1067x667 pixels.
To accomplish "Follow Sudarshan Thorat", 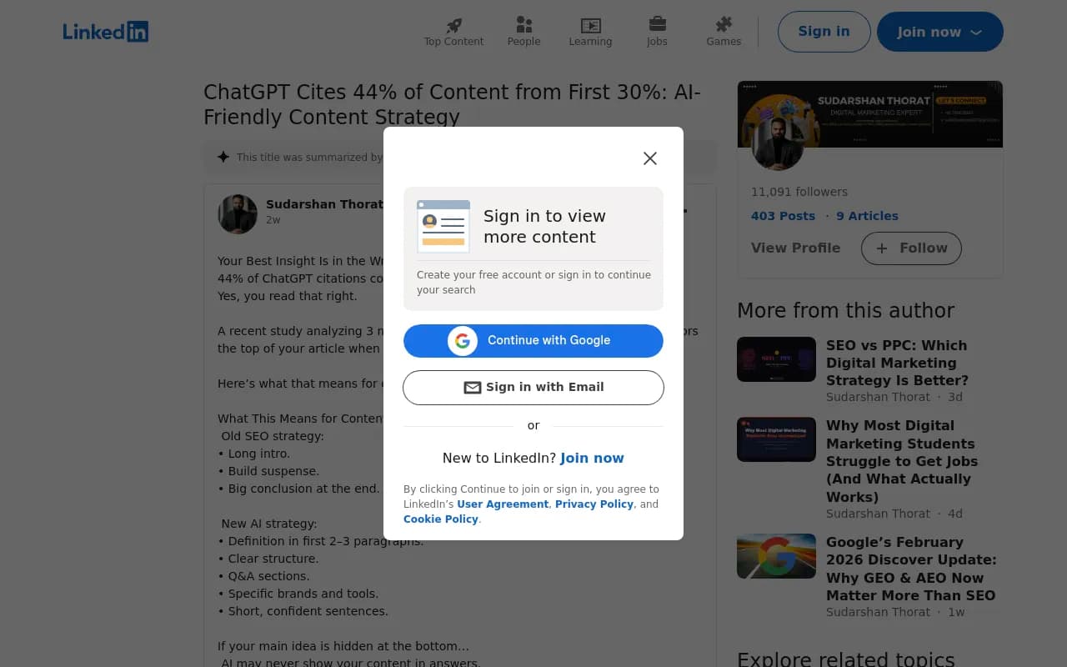I will 911,248.
